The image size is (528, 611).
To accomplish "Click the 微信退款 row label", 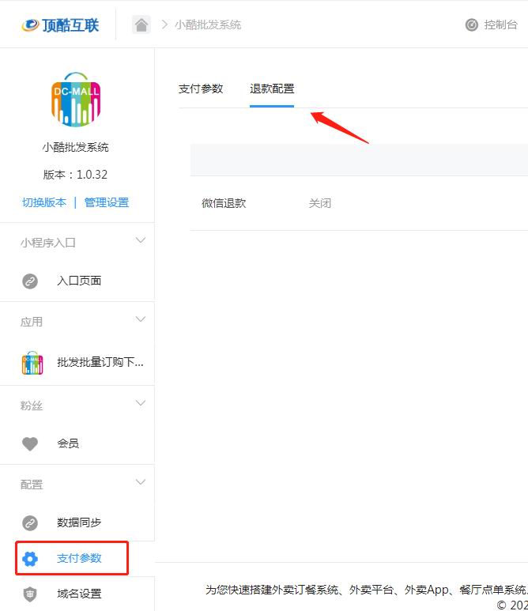I will tap(224, 203).
